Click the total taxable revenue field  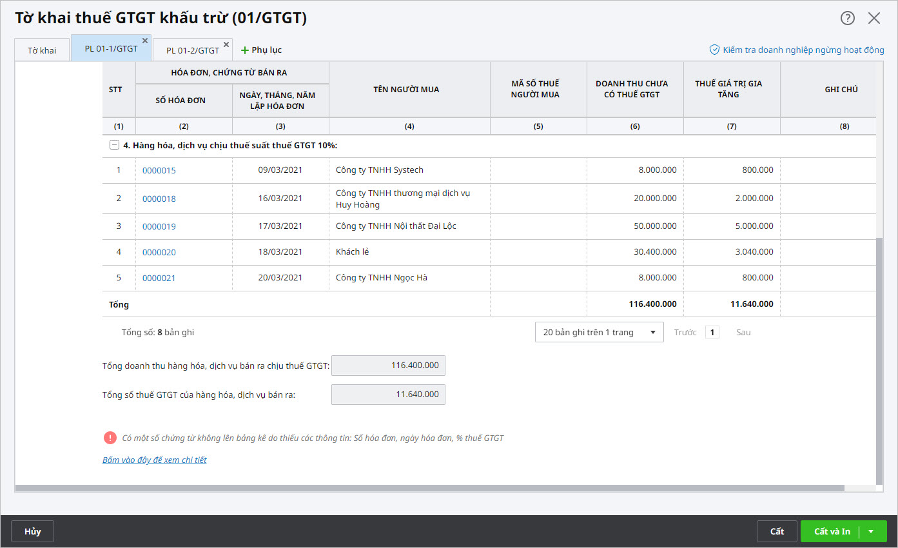pos(388,366)
